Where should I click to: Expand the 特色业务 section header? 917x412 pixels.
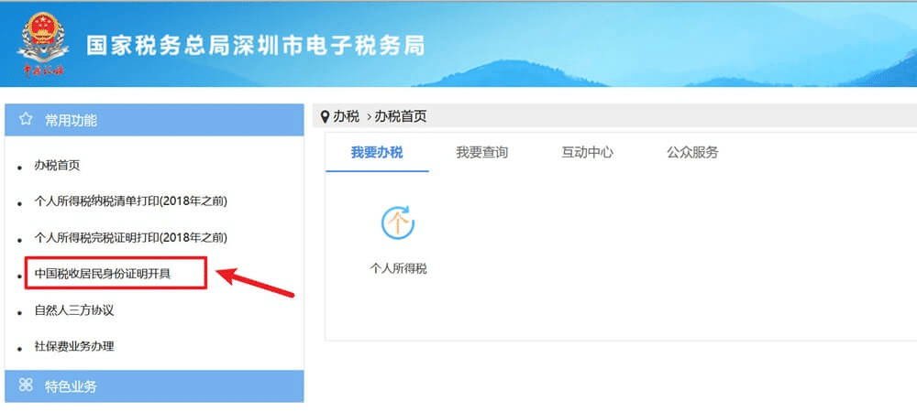(x=154, y=385)
